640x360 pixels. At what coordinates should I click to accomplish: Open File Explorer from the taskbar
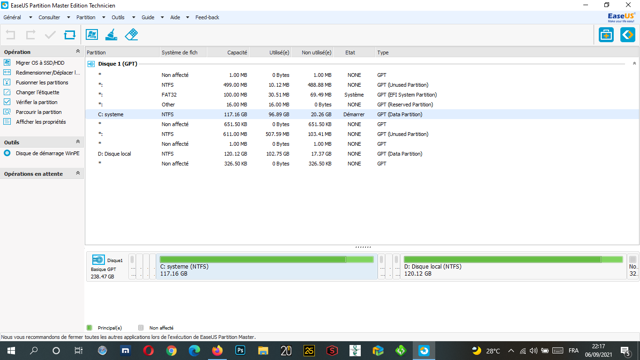pyautogui.click(x=263, y=351)
